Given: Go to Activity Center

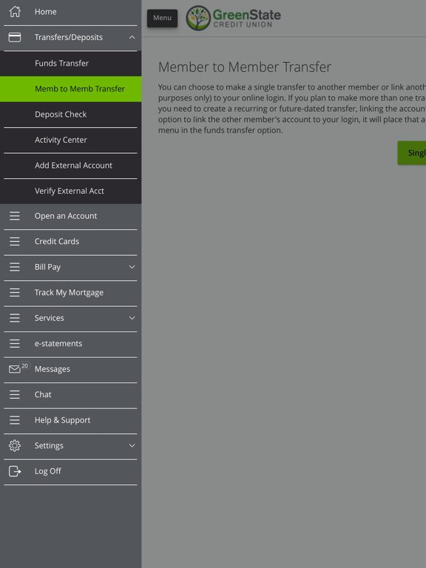Looking at the screenshot, I should 71,140.
